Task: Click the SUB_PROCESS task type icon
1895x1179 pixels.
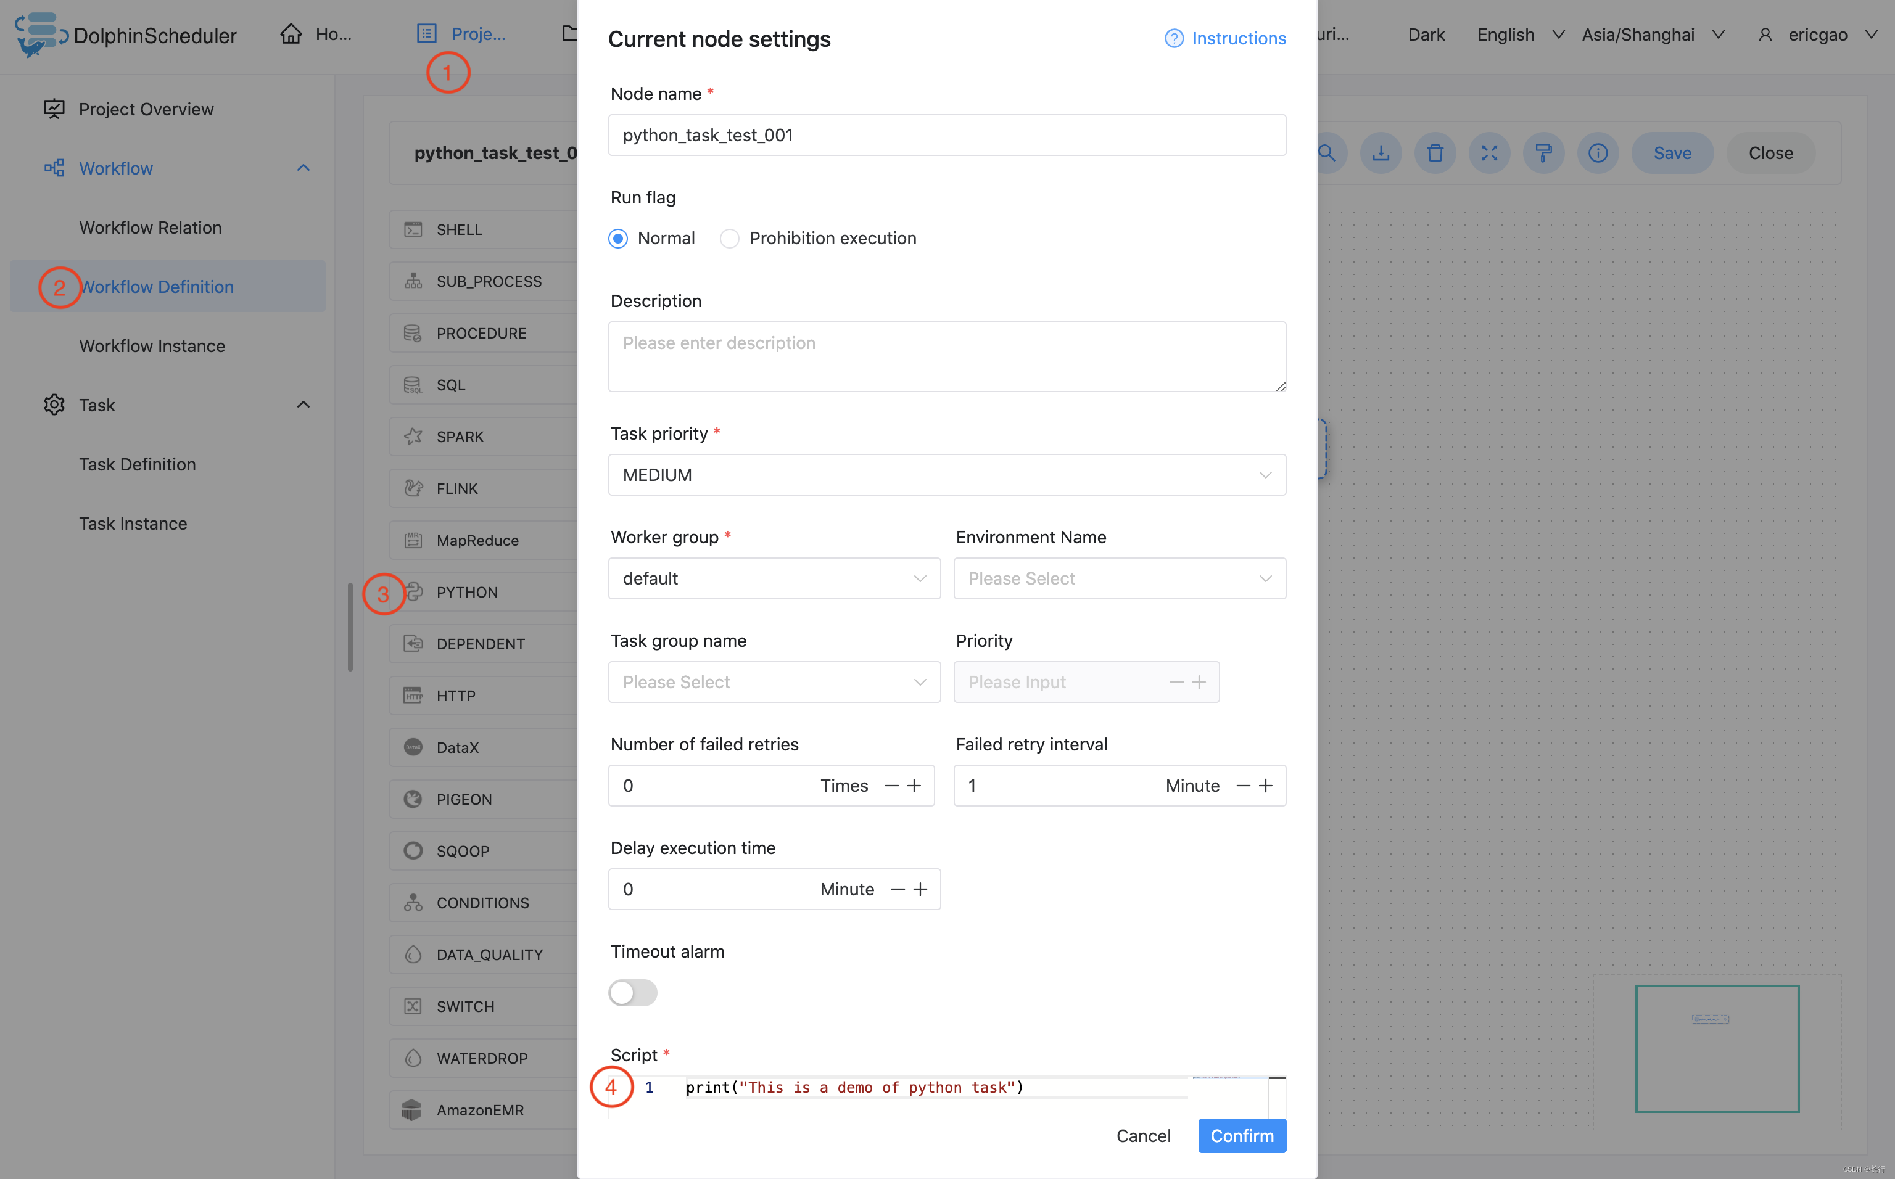Action: coord(413,280)
